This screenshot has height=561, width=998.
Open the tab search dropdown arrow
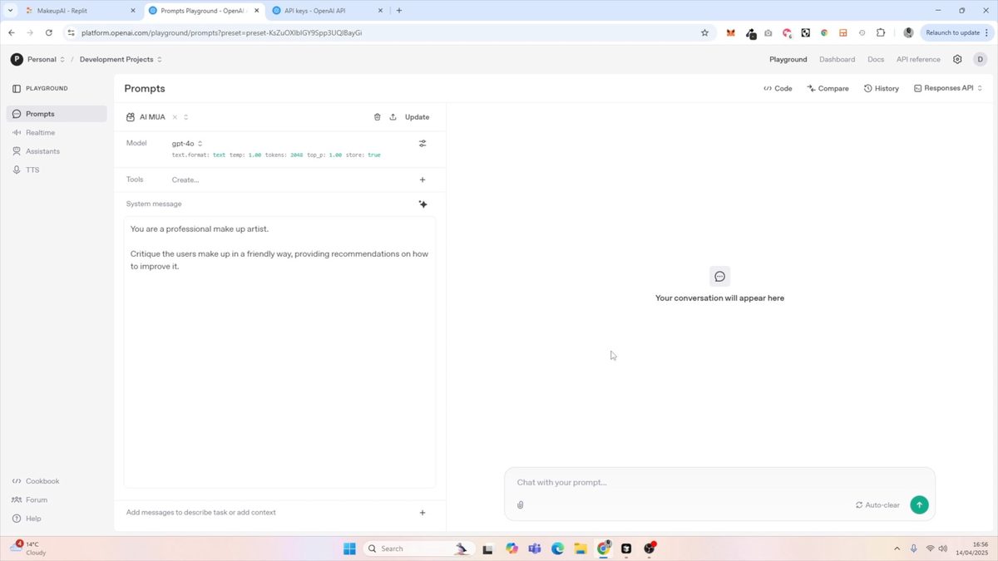pyautogui.click(x=9, y=11)
